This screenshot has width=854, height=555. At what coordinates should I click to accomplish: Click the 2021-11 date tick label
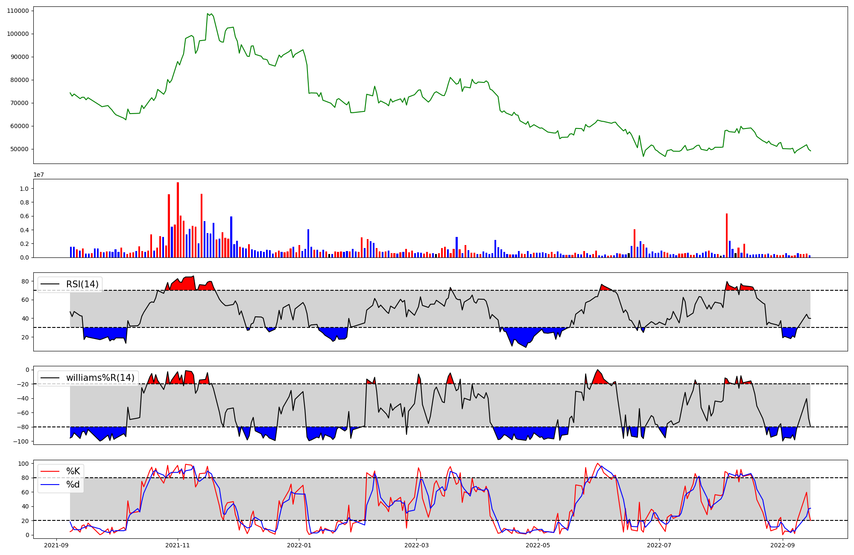(x=178, y=545)
